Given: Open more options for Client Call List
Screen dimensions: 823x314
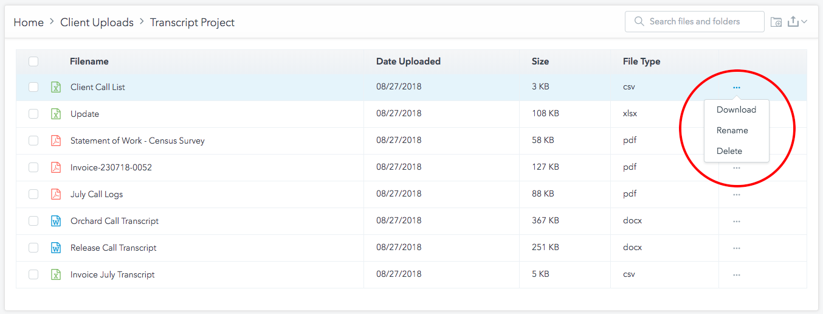Looking at the screenshot, I should (737, 88).
